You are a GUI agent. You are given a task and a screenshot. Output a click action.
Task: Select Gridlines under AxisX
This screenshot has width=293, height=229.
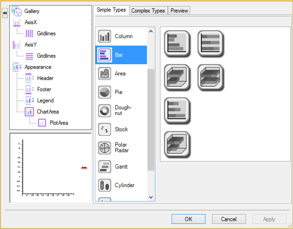click(46, 34)
